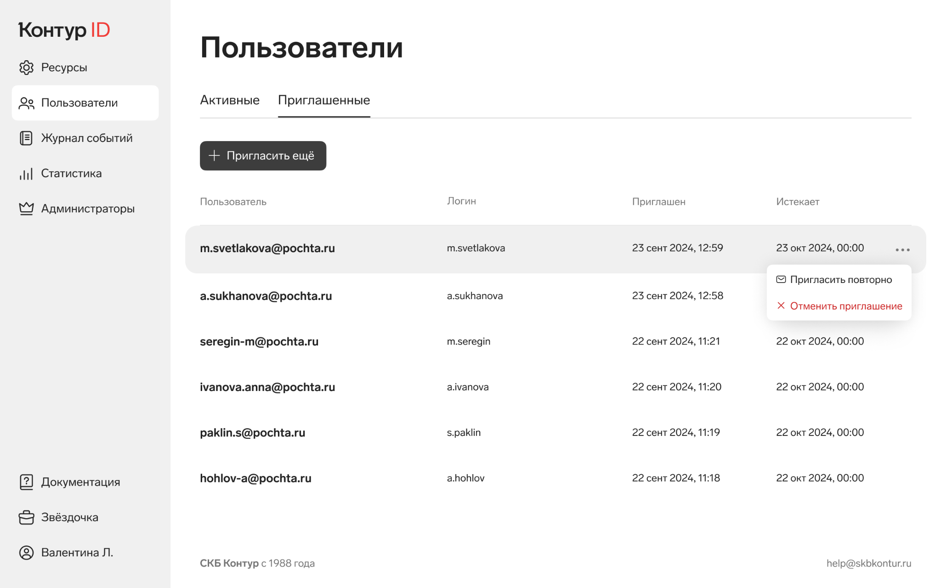
Task: Open the Documentation question mark icon
Action: tap(26, 482)
